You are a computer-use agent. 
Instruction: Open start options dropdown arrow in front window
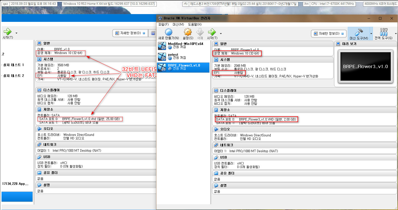tap(221, 33)
